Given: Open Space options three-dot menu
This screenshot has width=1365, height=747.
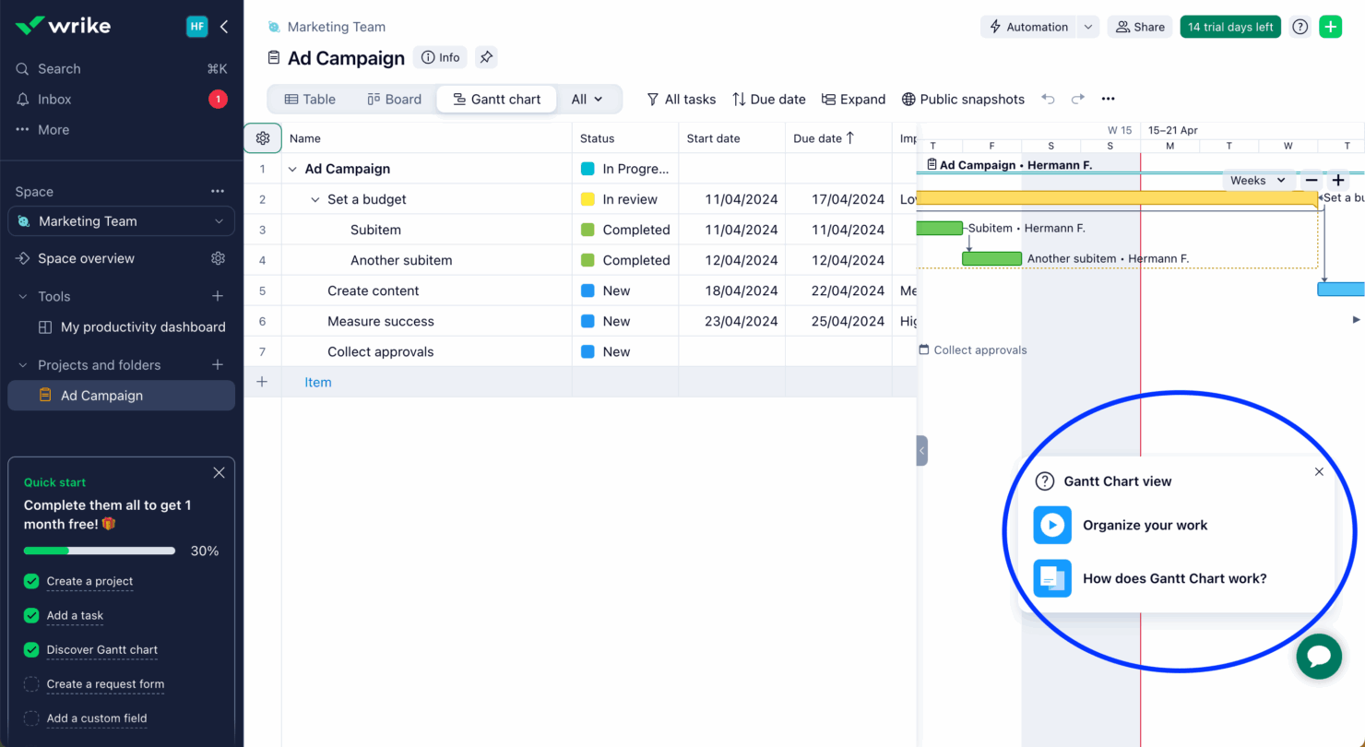Looking at the screenshot, I should pyautogui.click(x=218, y=191).
